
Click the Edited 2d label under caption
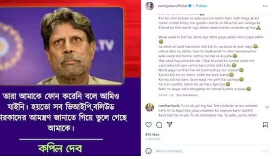pos(166,95)
